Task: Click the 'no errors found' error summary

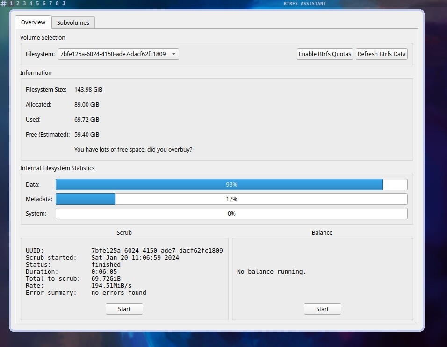Action: coord(119,293)
